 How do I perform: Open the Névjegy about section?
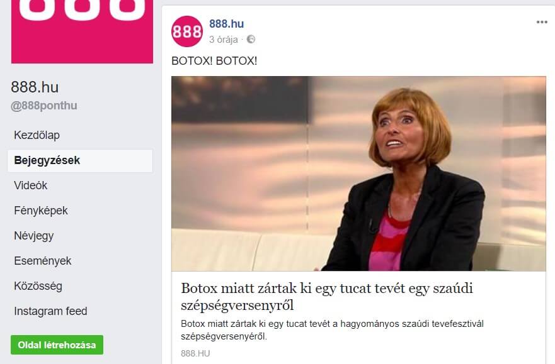34,236
